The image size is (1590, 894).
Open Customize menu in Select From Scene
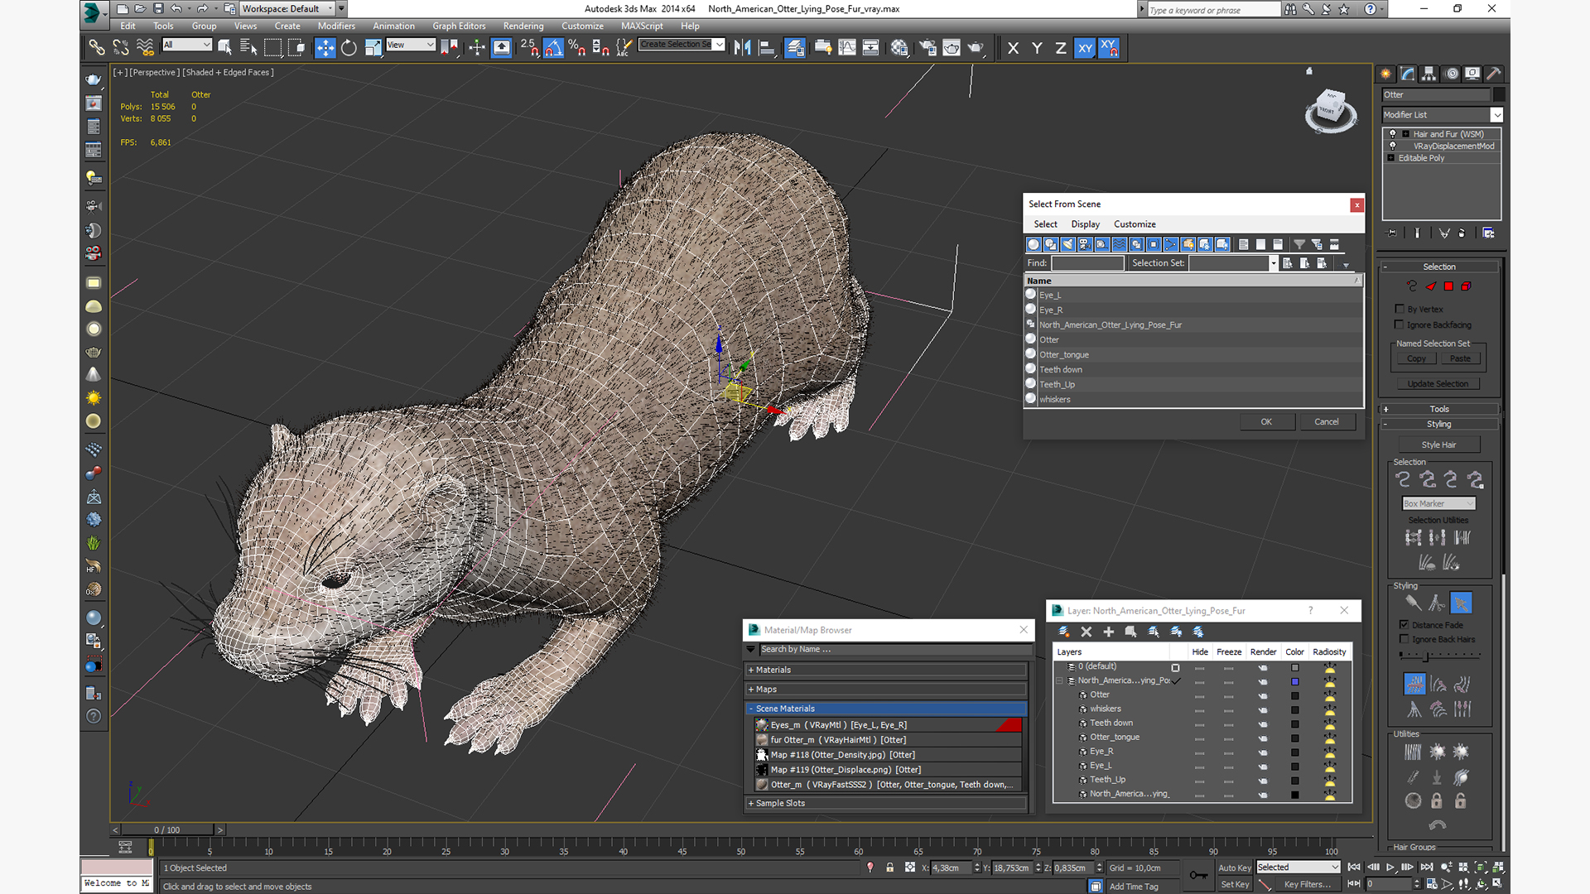pos(1135,224)
